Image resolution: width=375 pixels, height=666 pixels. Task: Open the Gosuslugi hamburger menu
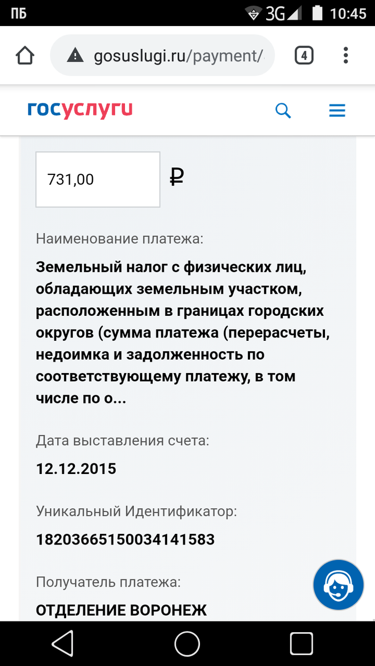click(x=337, y=110)
